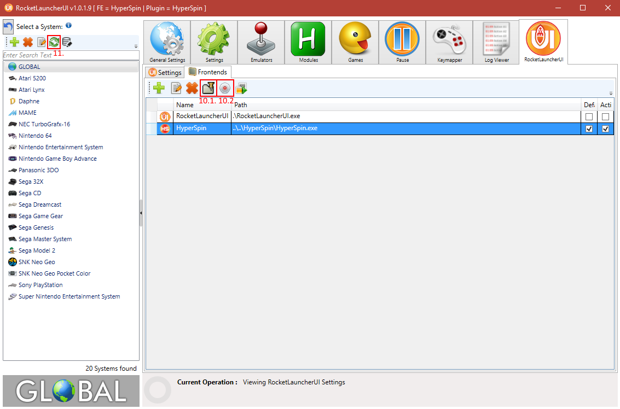Open the Log Viewer tab
620x409 pixels.
496,42
